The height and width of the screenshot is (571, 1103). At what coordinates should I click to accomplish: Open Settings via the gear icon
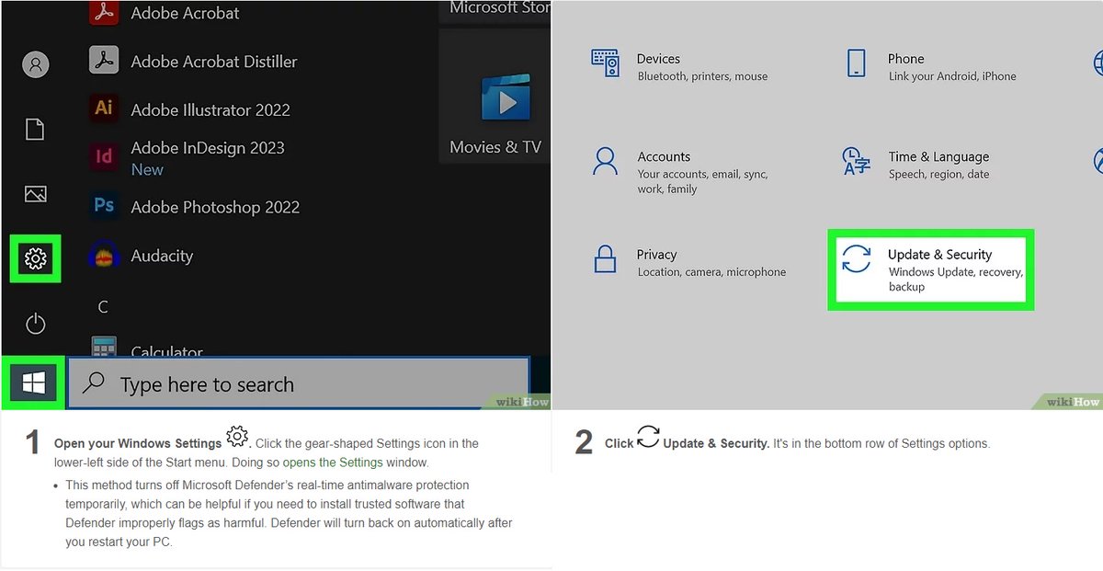click(36, 259)
